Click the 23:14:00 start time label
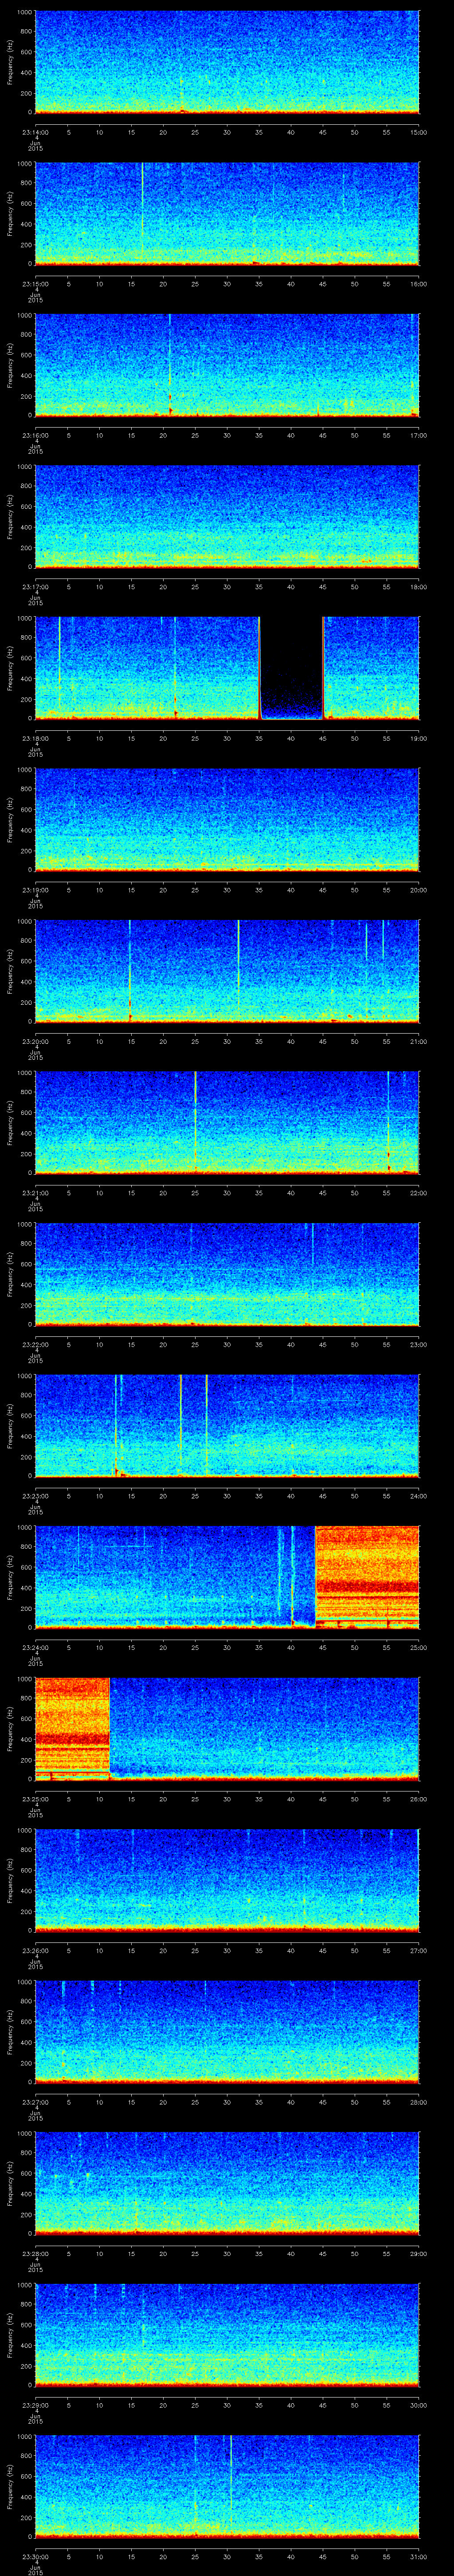 (35, 132)
